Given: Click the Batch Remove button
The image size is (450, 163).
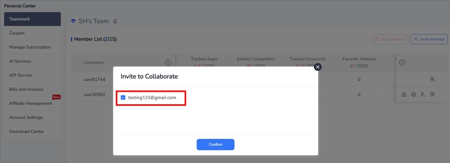Looking at the screenshot, I should 390,39.
